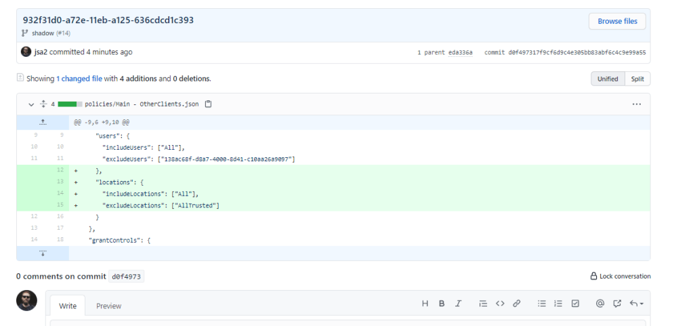
Task: Switch to the Preview tab
Action: pos(108,306)
